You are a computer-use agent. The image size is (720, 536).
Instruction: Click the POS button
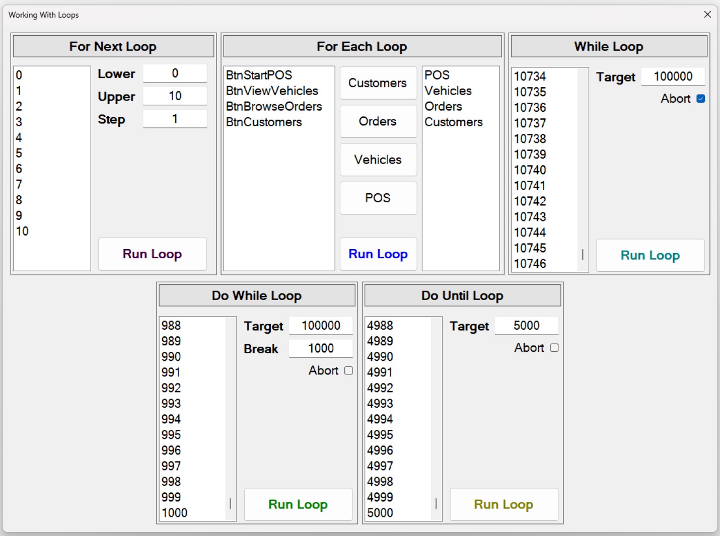378,198
